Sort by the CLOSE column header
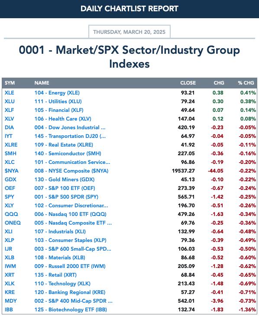This screenshot has width=259, height=317. click(x=188, y=83)
